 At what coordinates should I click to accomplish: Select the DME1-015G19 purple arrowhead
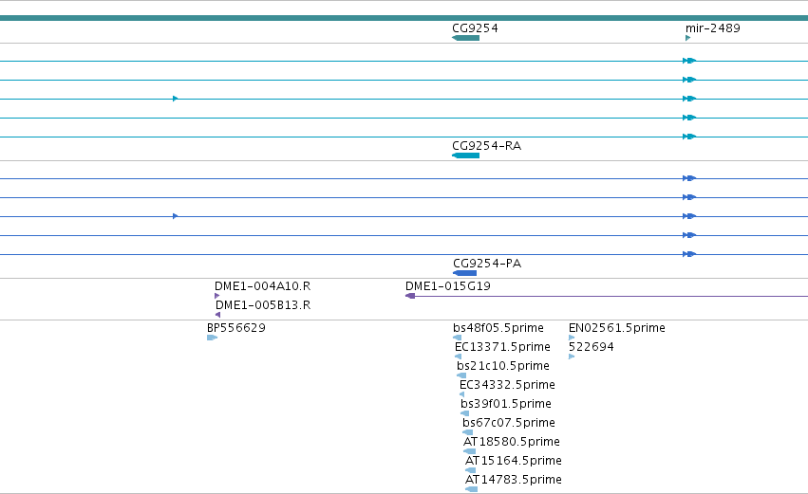pos(410,296)
